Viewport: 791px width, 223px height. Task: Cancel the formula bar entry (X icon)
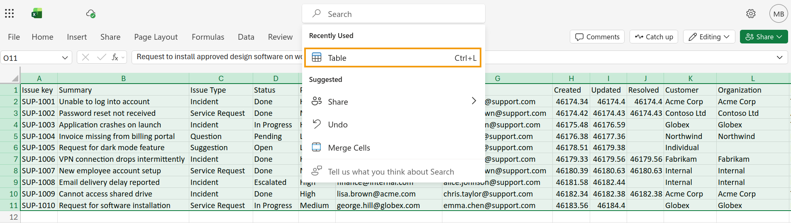pyautogui.click(x=85, y=57)
